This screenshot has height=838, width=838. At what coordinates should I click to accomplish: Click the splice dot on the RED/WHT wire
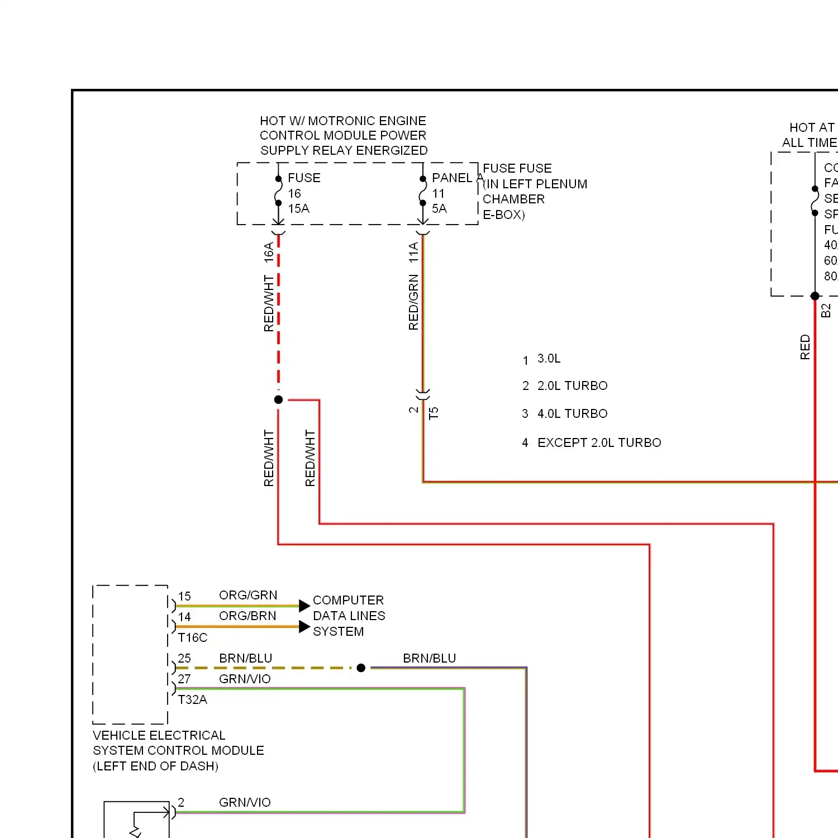click(x=278, y=399)
